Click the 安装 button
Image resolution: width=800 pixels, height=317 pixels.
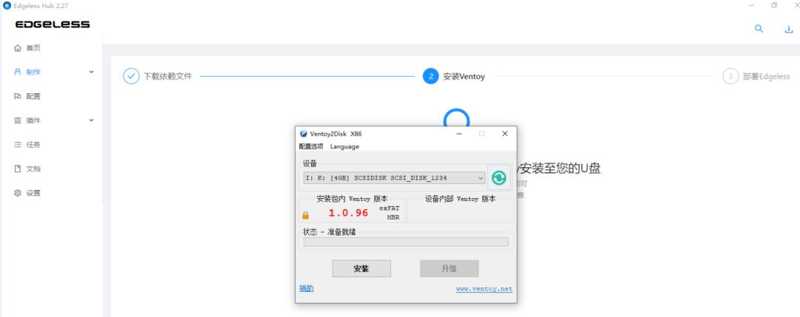point(361,269)
